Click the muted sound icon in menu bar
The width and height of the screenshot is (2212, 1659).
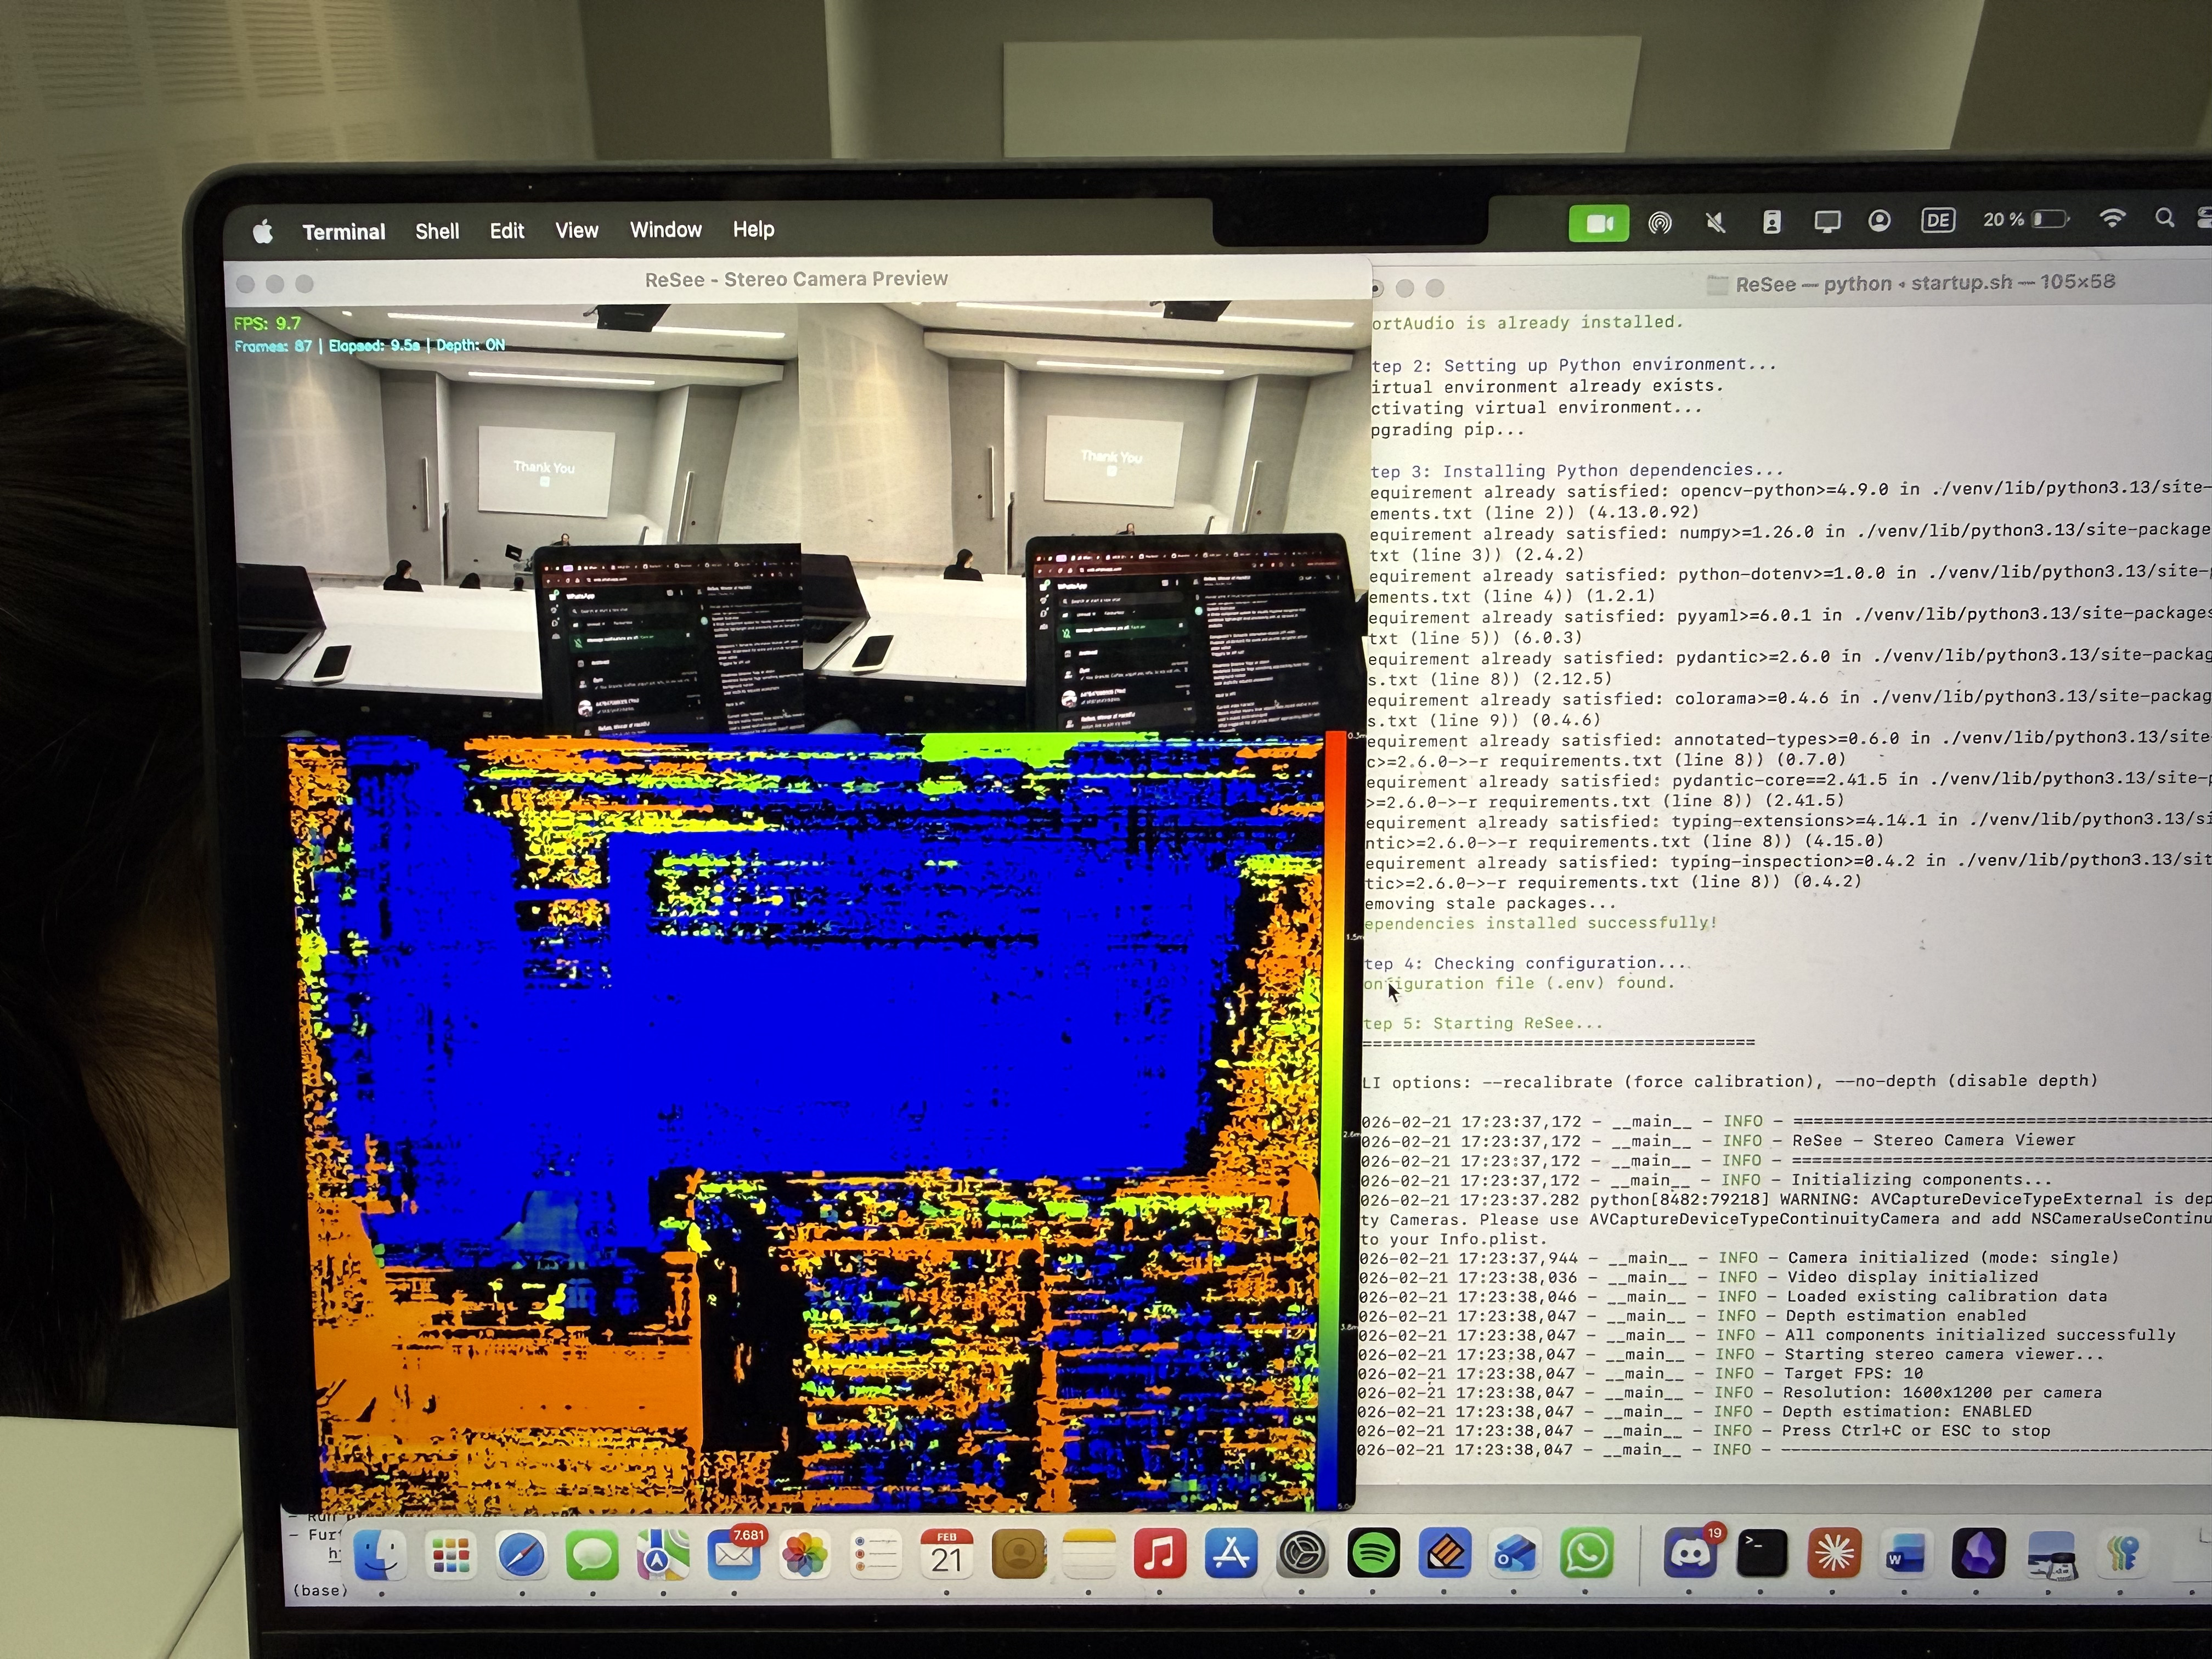[x=1715, y=222]
